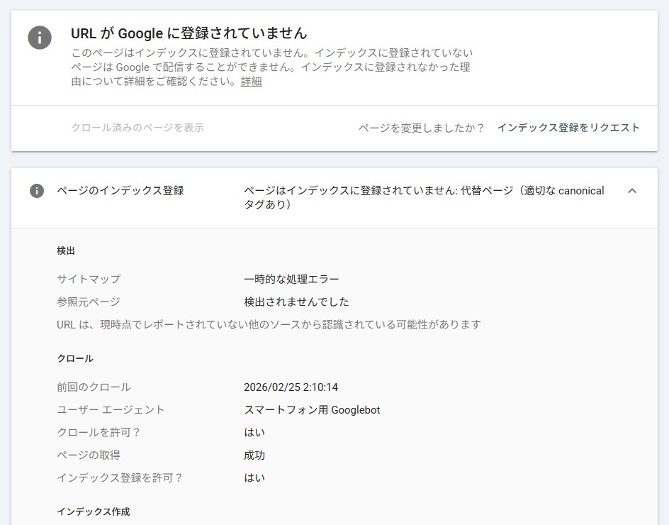The height and width of the screenshot is (525, 669).
Task: Click the info icon next to ページのインデックス登録
Action: pos(37,191)
